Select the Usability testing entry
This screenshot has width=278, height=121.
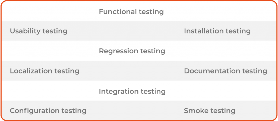[39, 31]
